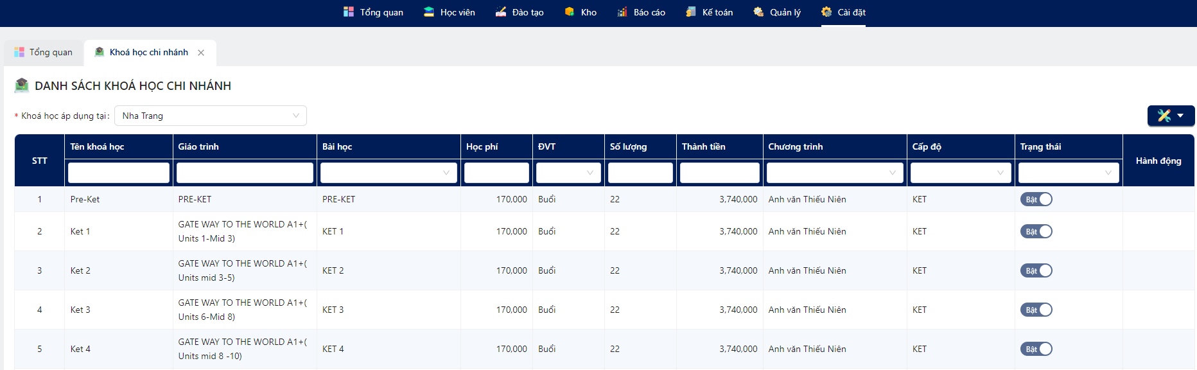
Task: Select the Ket 3 course name cell
Action: point(119,310)
